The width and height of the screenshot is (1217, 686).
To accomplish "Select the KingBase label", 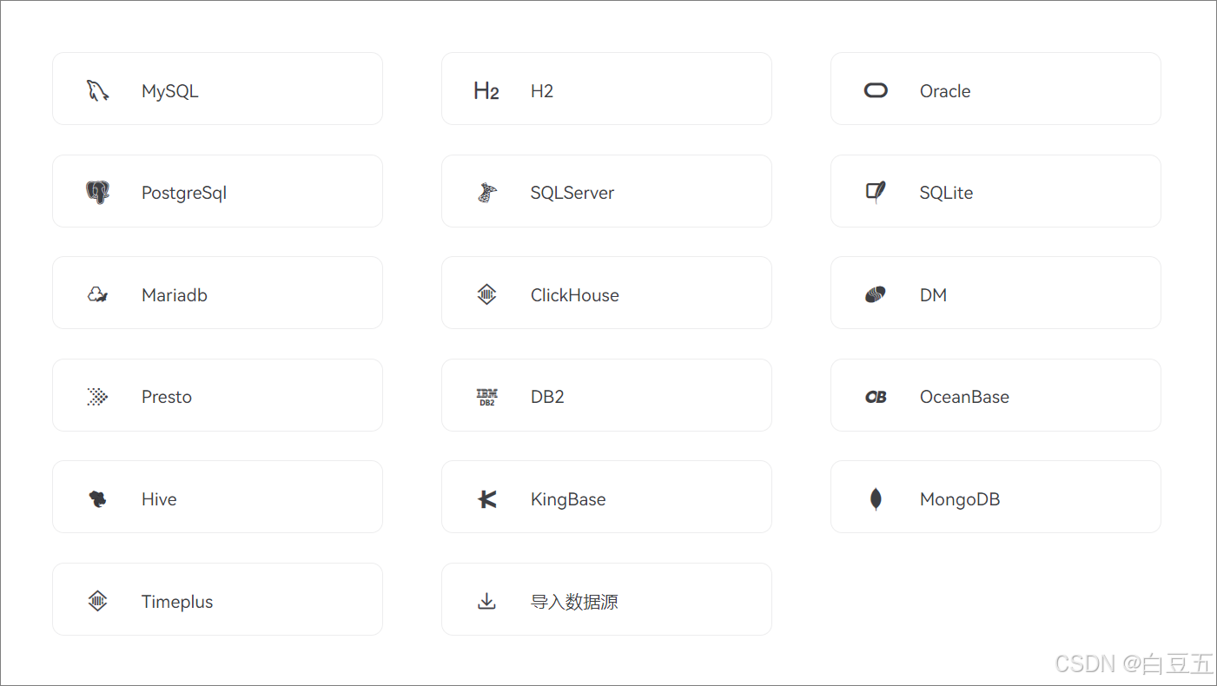I will click(x=568, y=499).
